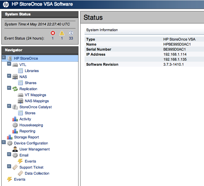
Task: Open Libraries under VTL
Action: [32, 71]
